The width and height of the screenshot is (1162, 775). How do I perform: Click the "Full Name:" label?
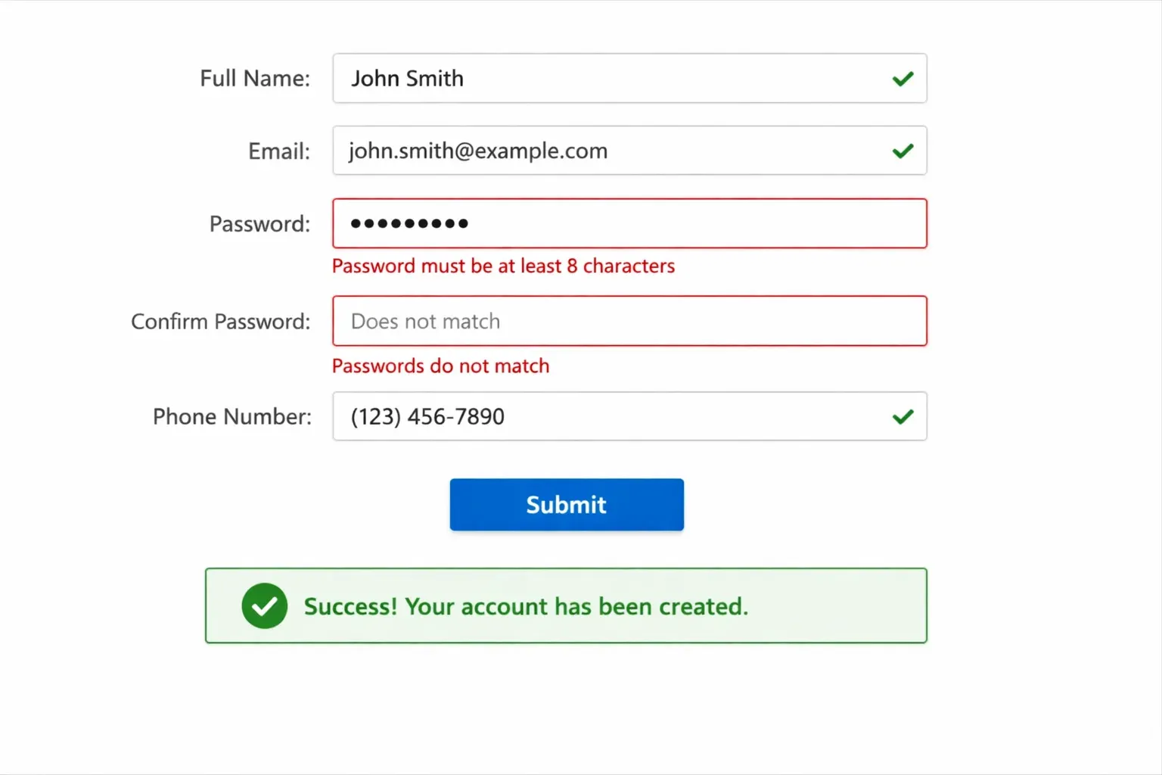(255, 79)
